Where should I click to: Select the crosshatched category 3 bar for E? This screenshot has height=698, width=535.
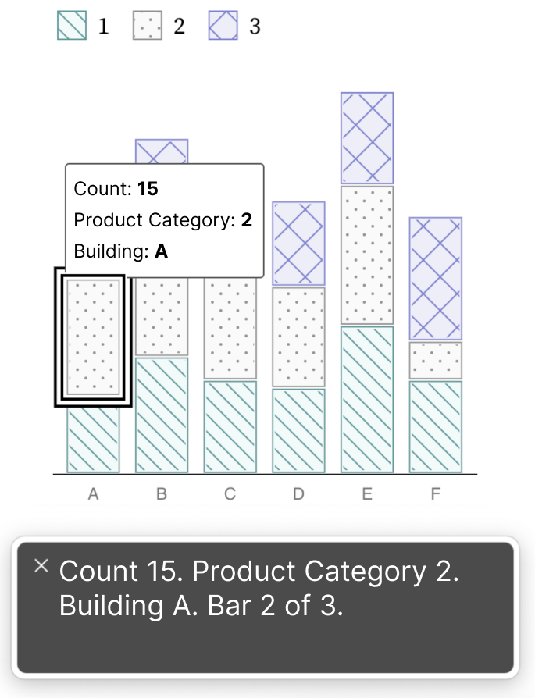point(367,138)
